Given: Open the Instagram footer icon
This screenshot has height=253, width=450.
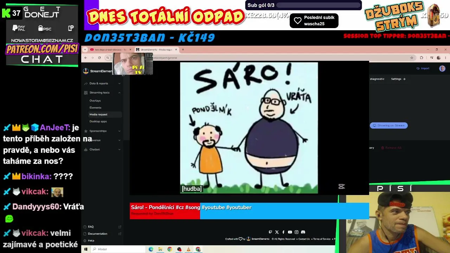Looking at the screenshot, I should [x=296, y=232].
